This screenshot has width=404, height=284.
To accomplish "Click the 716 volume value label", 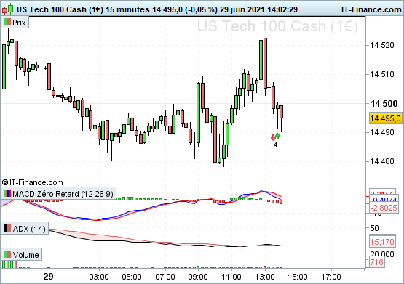I will point(376,263).
